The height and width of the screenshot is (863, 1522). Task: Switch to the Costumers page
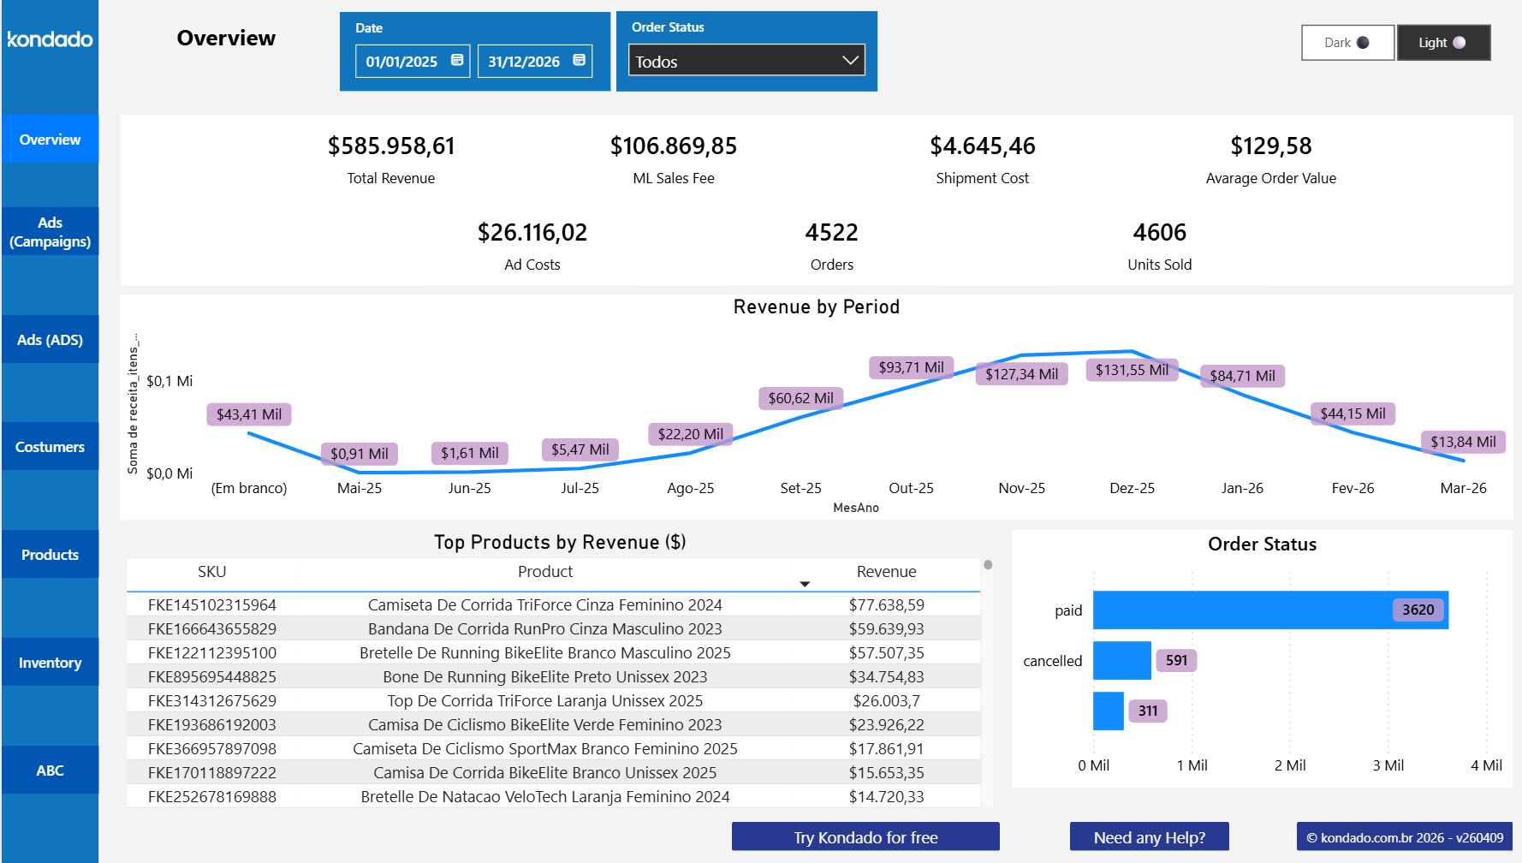tap(49, 446)
